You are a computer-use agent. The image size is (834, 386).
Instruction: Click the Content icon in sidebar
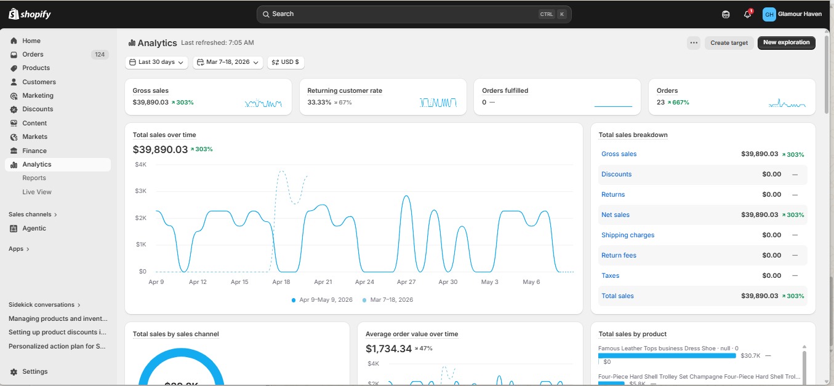[x=14, y=123]
